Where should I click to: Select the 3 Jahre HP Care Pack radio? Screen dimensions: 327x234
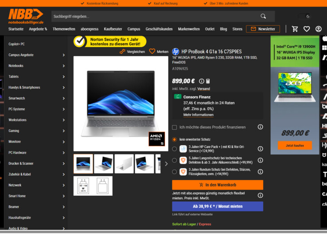click(174, 149)
